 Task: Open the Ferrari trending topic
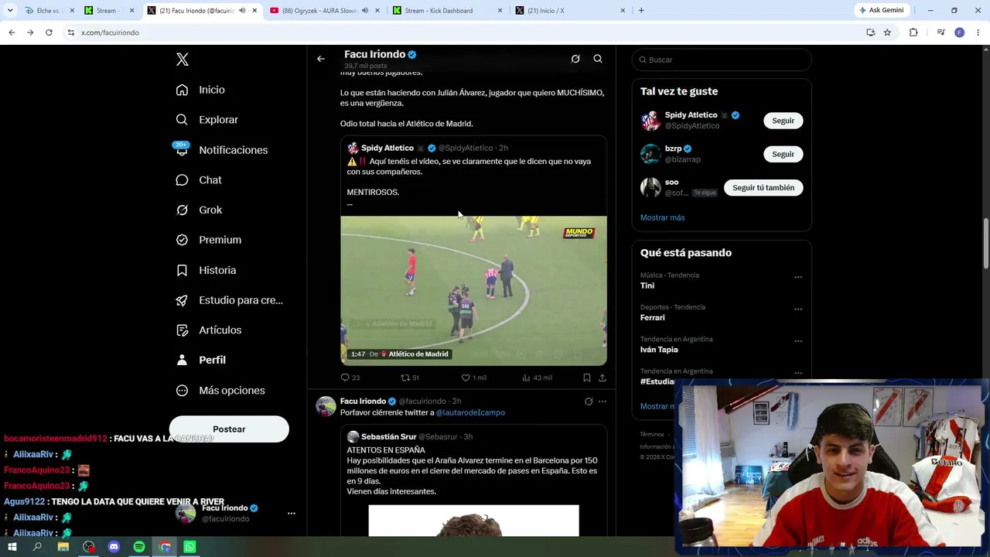652,317
